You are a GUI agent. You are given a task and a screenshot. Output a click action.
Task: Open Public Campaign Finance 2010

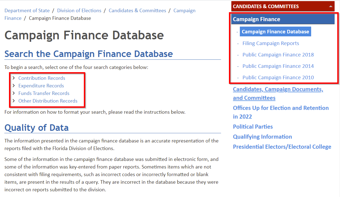click(x=278, y=78)
